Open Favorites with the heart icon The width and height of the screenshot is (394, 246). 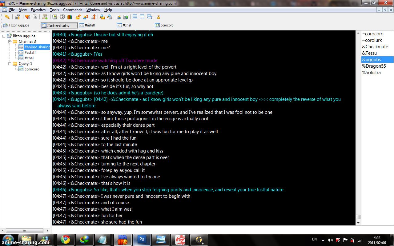[27, 17]
